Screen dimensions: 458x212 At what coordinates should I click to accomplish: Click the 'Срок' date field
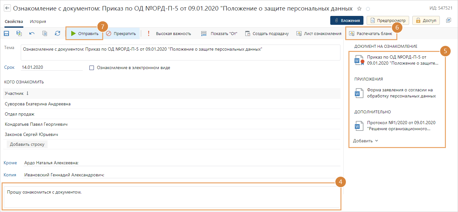(51, 67)
